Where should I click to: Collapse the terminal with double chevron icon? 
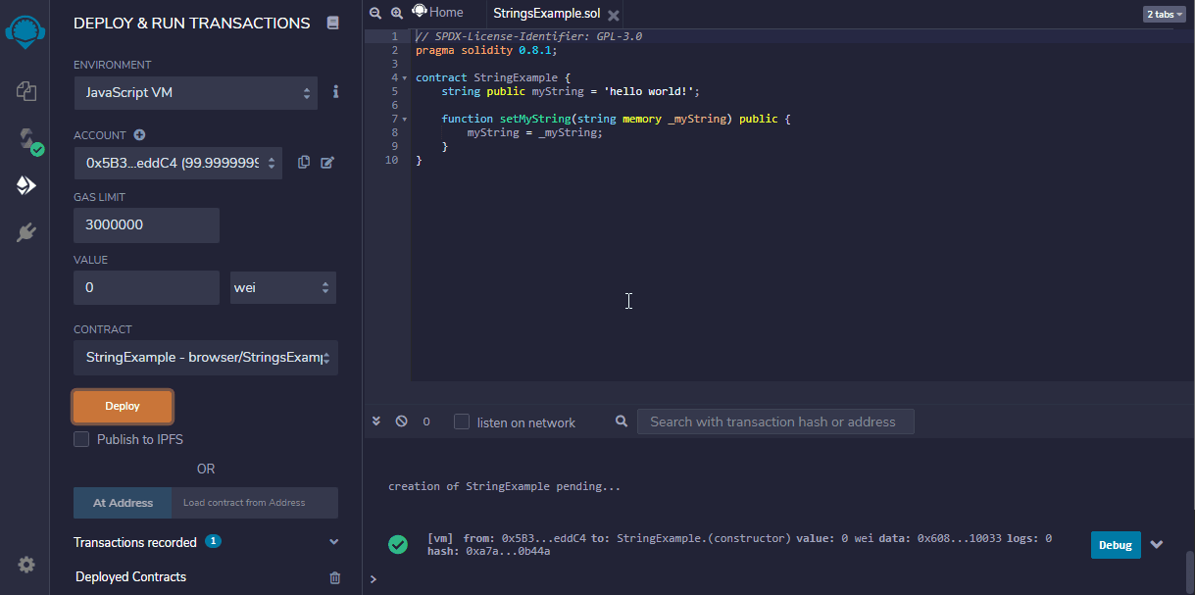pyautogui.click(x=376, y=421)
